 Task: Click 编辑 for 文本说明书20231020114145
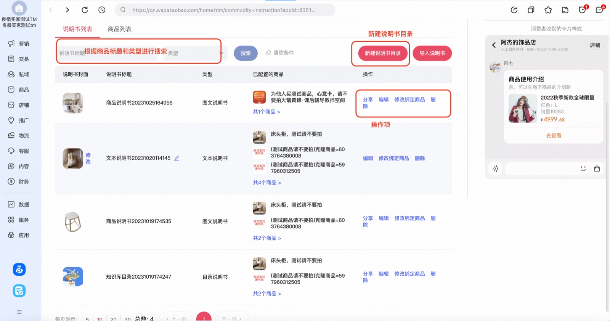pos(368,158)
